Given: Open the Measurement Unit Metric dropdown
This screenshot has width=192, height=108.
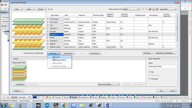Looking at the screenshot, I should (131, 9).
